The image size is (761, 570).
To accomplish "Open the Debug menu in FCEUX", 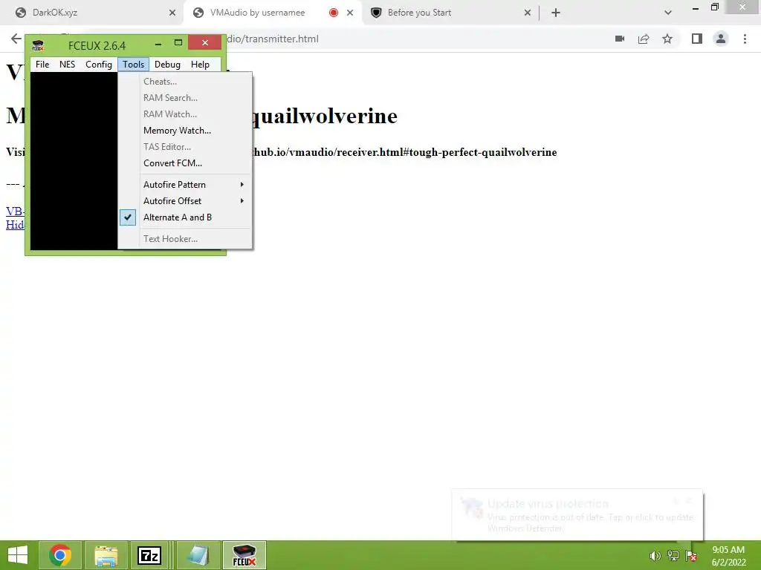I will (167, 65).
